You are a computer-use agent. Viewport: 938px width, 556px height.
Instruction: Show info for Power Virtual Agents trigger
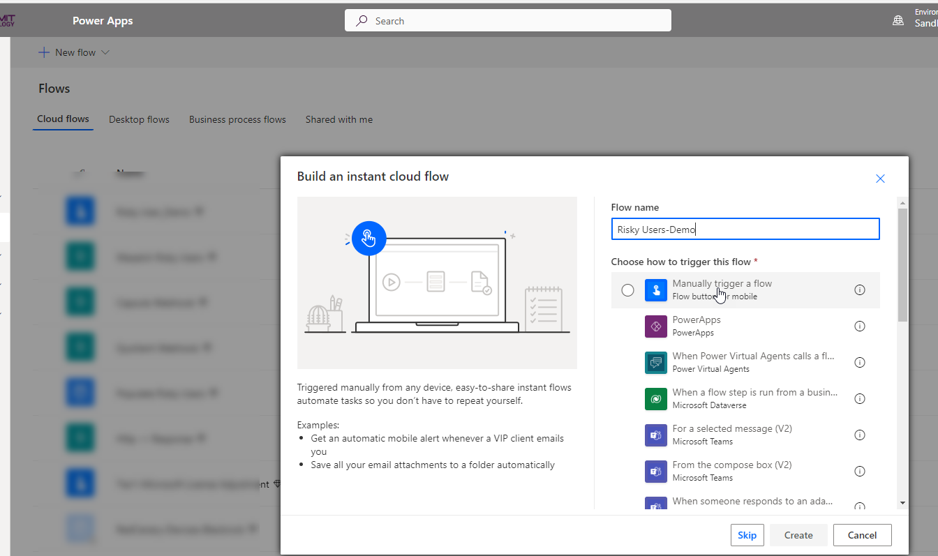pyautogui.click(x=860, y=363)
